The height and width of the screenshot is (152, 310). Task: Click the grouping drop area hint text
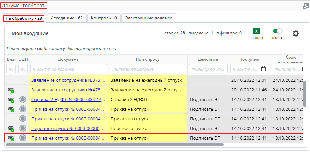pyautogui.click(x=61, y=49)
